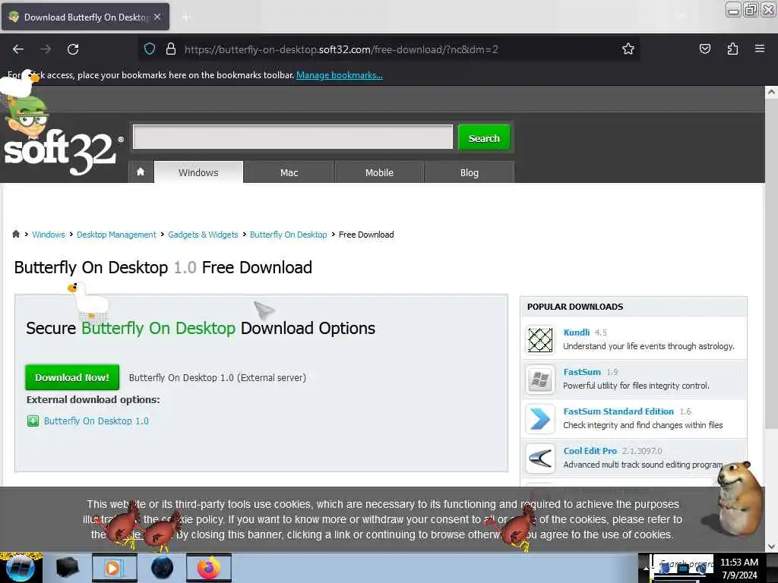
Task: Click the green arrow icon beside Butterfly On Desktop 1.0
Action: [33, 421]
